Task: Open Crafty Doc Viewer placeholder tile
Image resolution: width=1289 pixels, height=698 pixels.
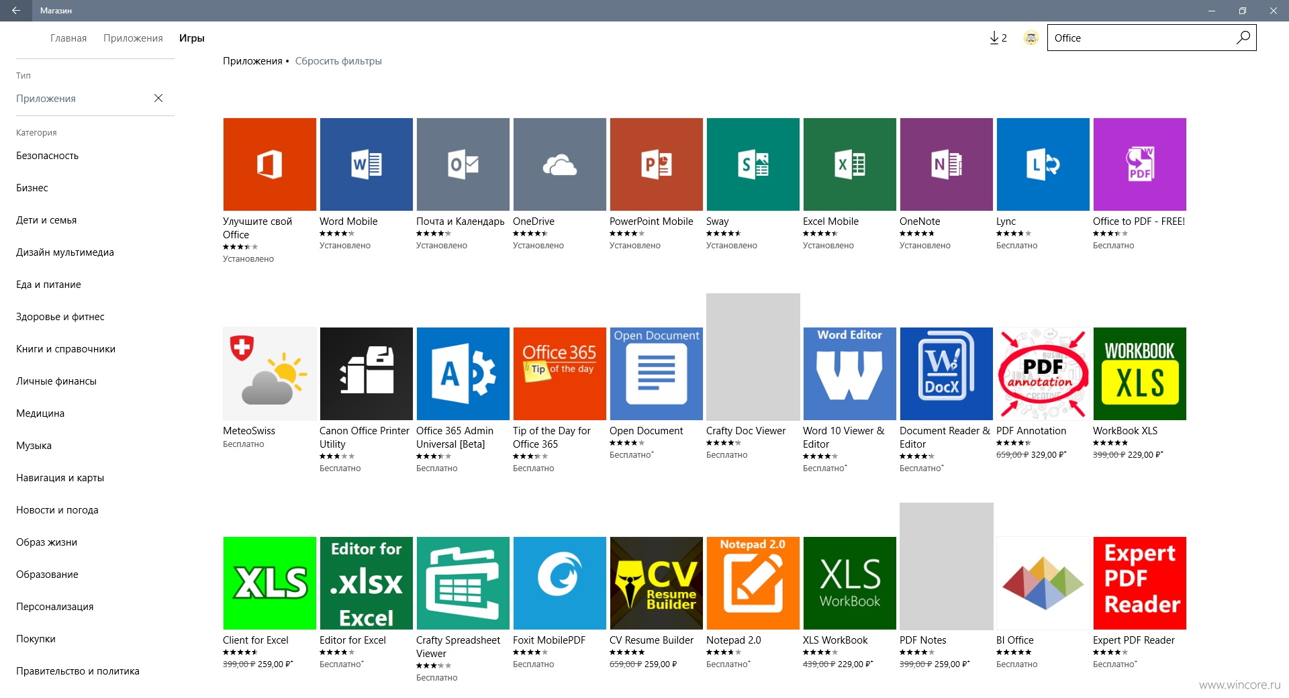Action: pos(753,357)
